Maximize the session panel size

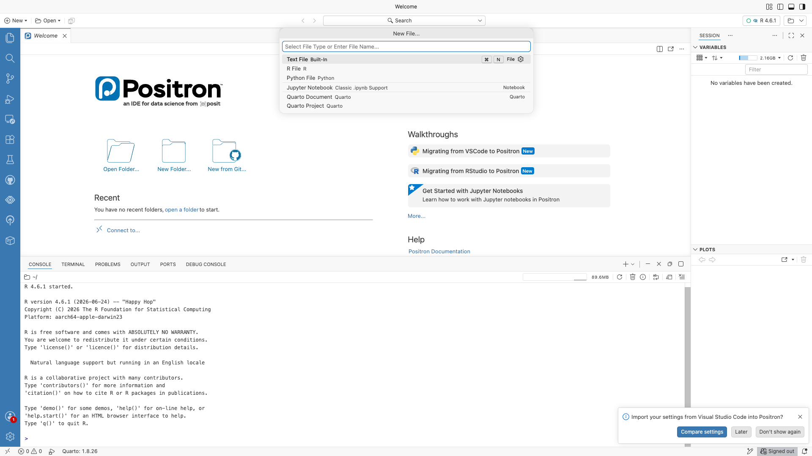tap(791, 35)
